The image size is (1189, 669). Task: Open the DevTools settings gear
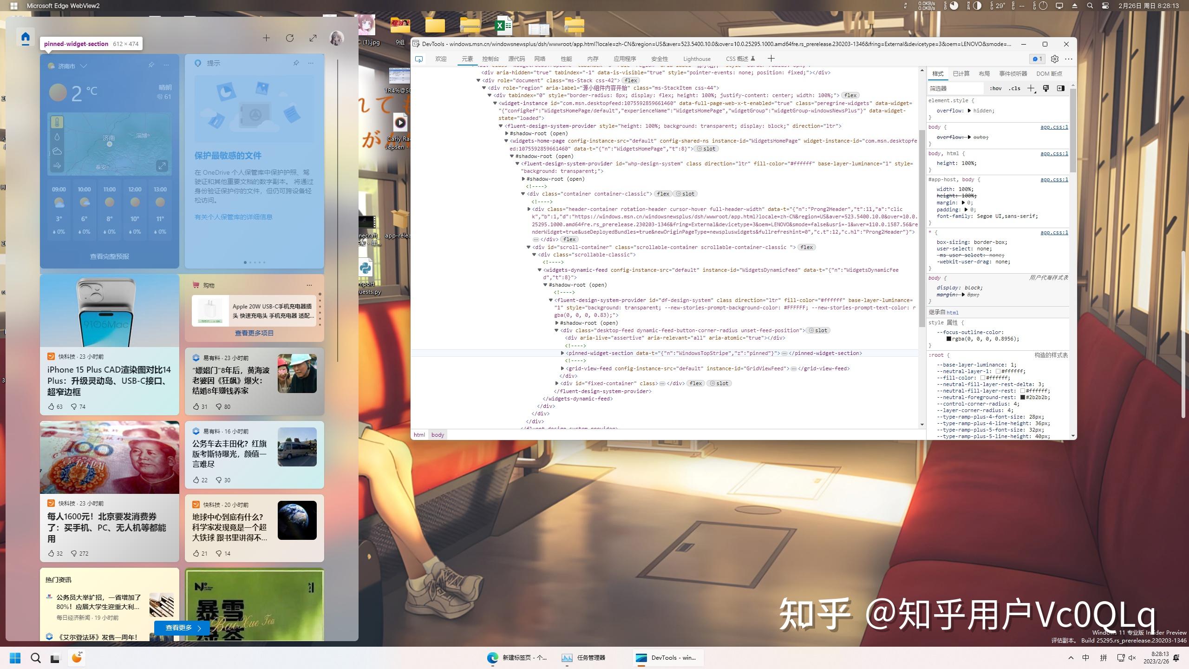[1054, 59]
